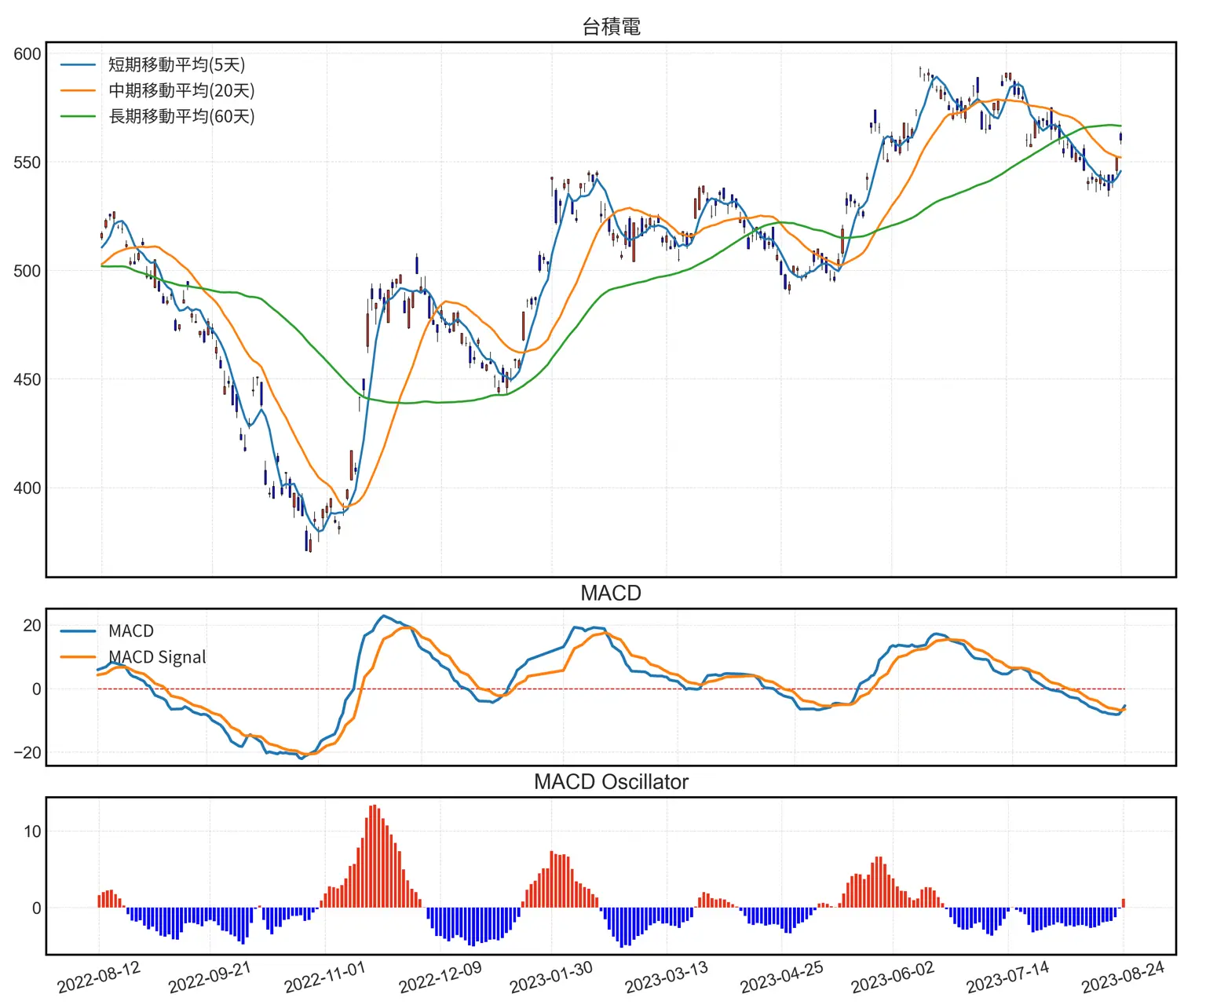Click the 10 label on oscillator axis
Viewport: 1206px width, 1005px height.
(32, 831)
